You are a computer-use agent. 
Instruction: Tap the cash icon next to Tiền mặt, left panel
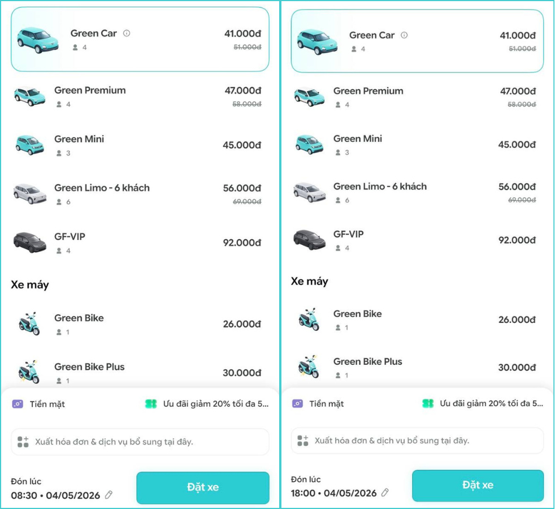point(18,404)
